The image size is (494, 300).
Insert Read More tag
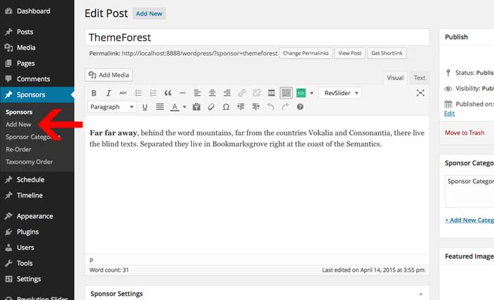tap(271, 93)
